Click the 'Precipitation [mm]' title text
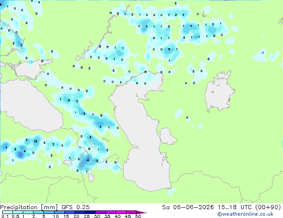 [29, 207]
